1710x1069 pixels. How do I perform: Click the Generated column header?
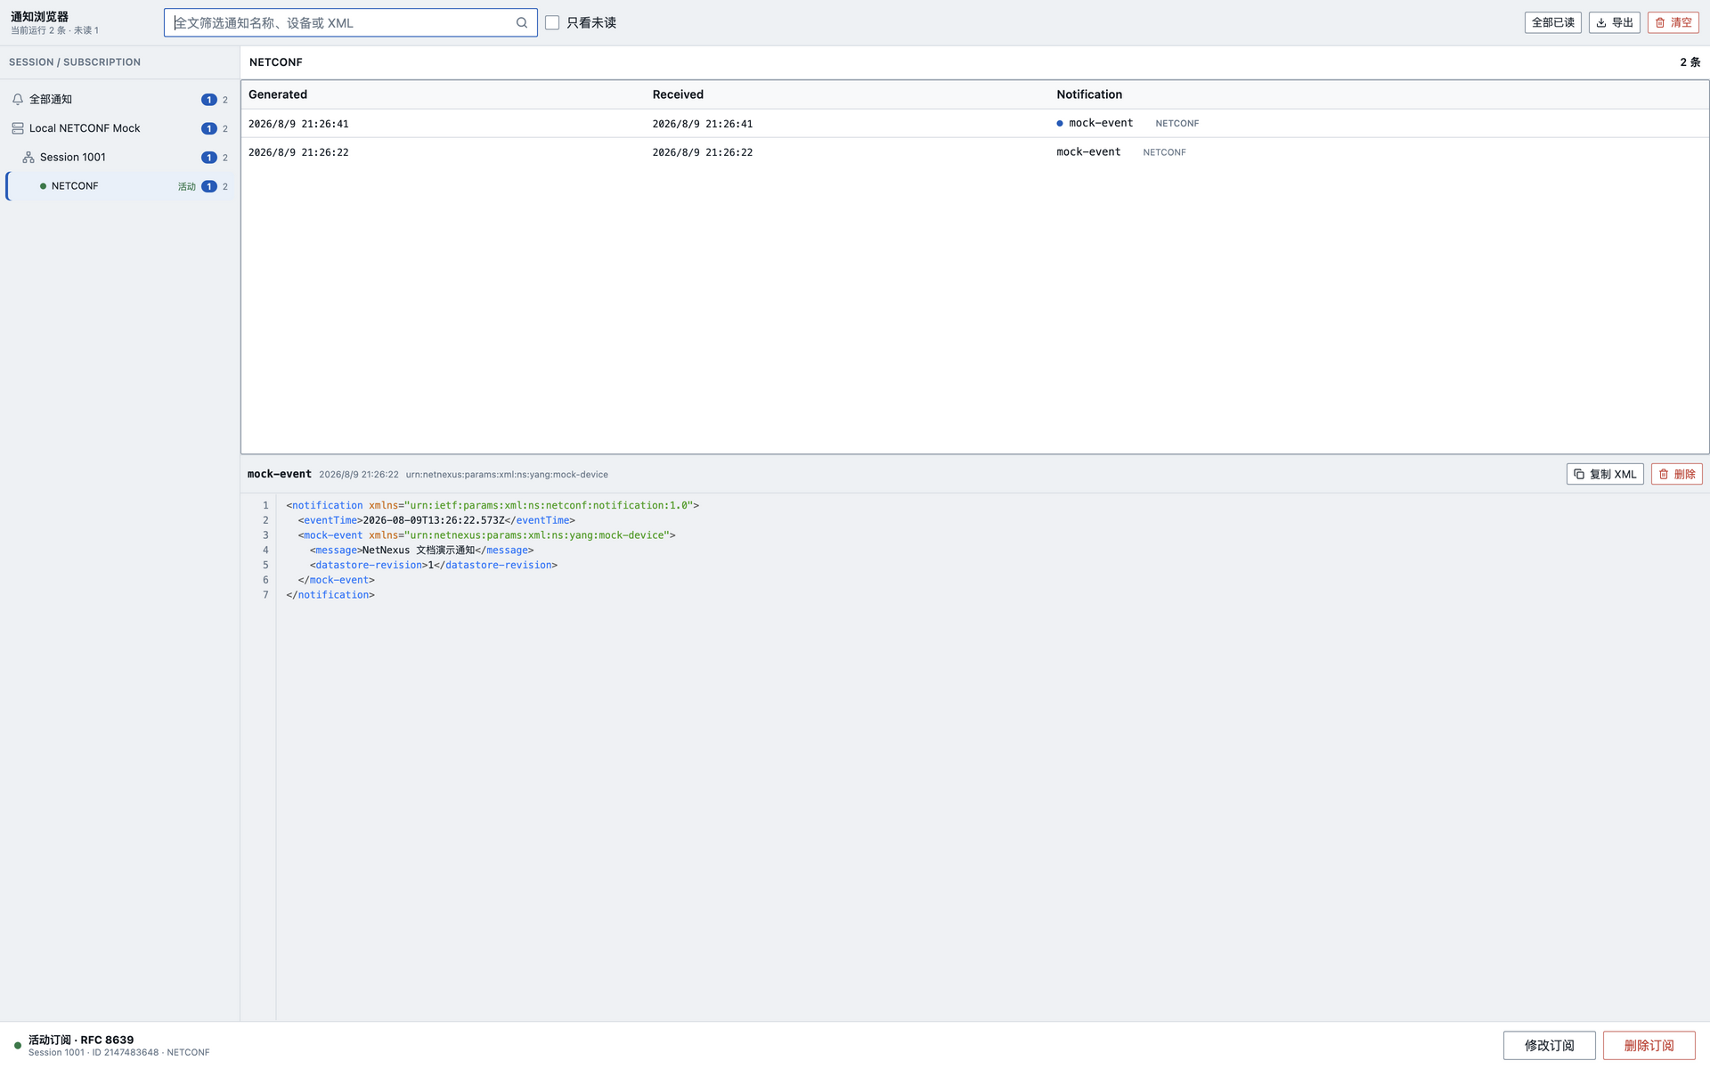tap(278, 94)
